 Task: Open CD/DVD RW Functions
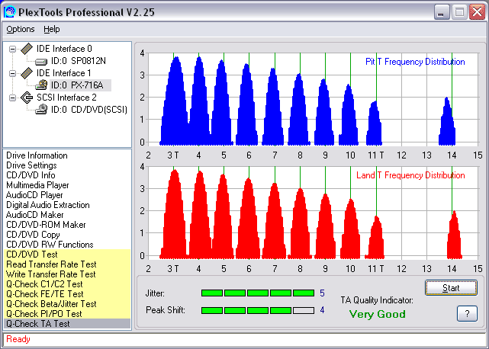50,245
